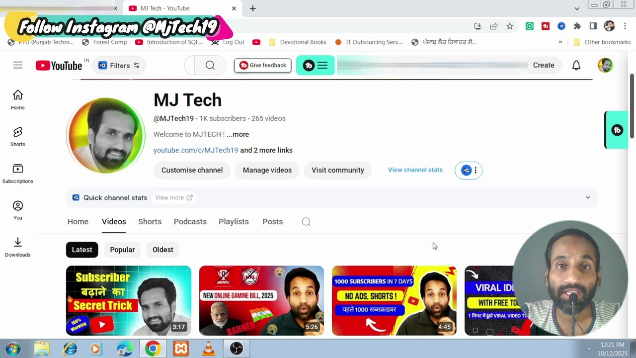Open Shorts in the left sidebar
The height and width of the screenshot is (358, 636).
(18, 136)
